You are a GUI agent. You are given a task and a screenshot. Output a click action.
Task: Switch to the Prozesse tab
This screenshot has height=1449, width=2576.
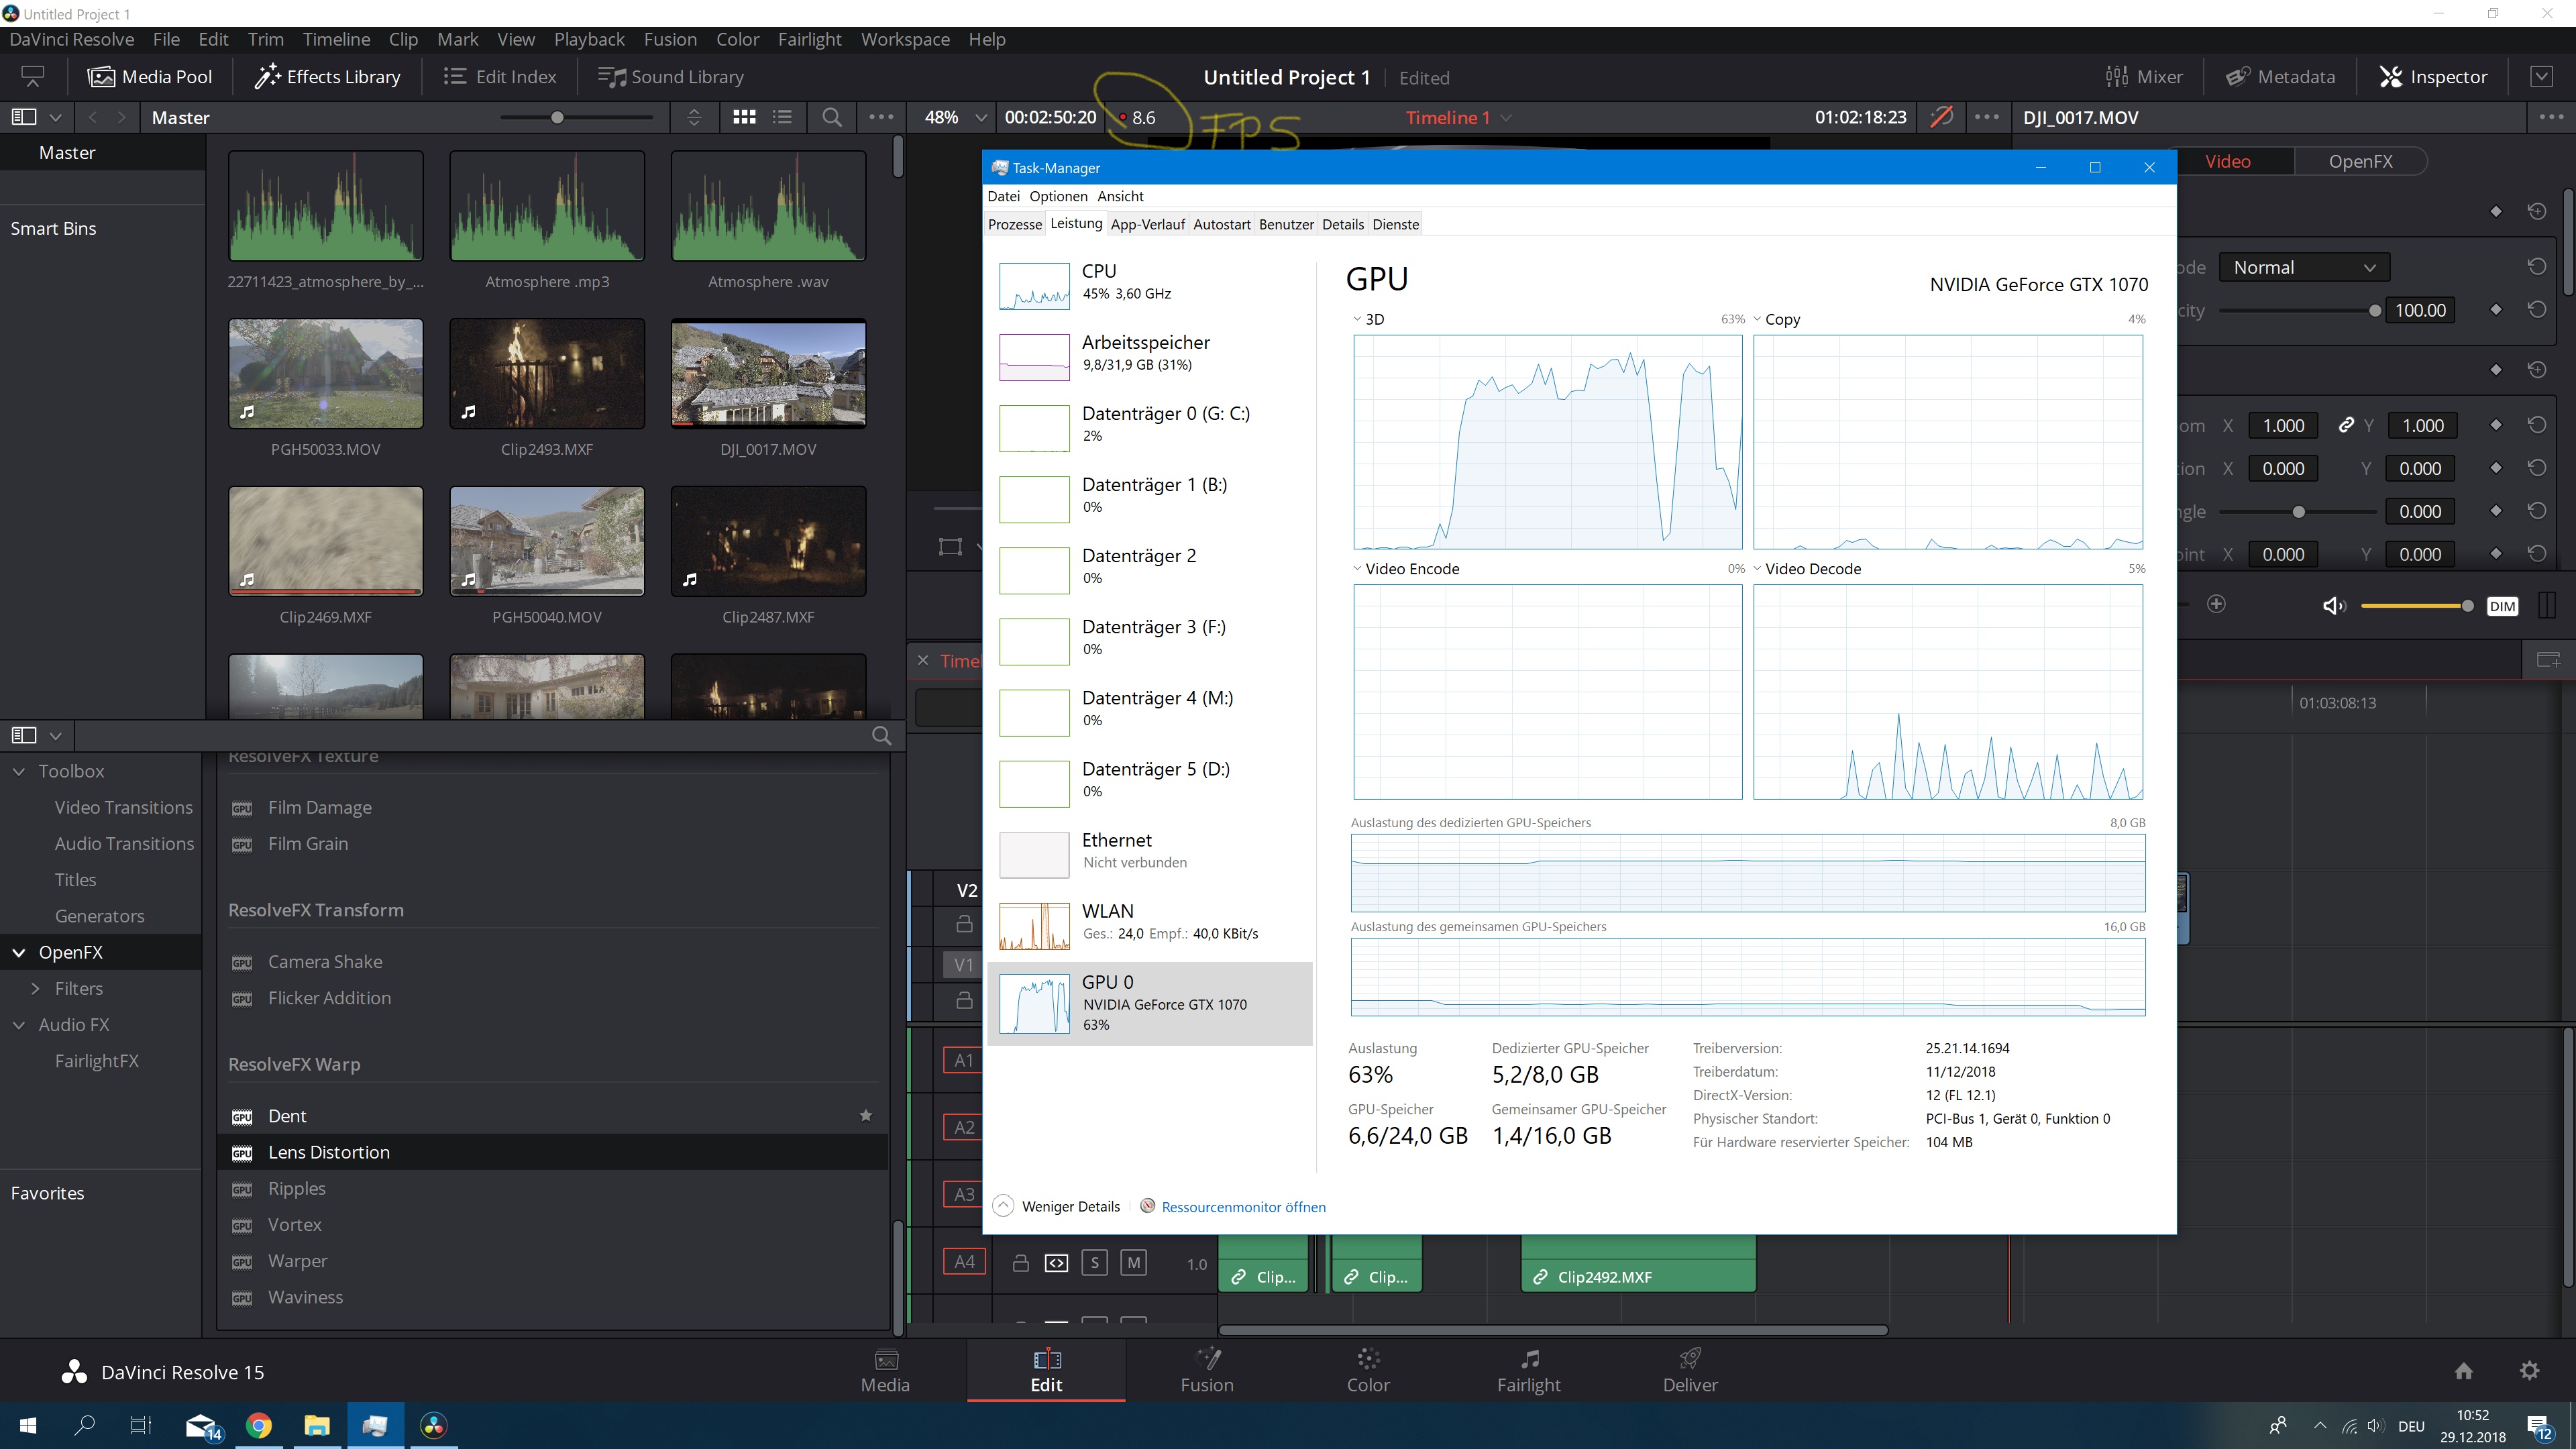pos(1014,224)
